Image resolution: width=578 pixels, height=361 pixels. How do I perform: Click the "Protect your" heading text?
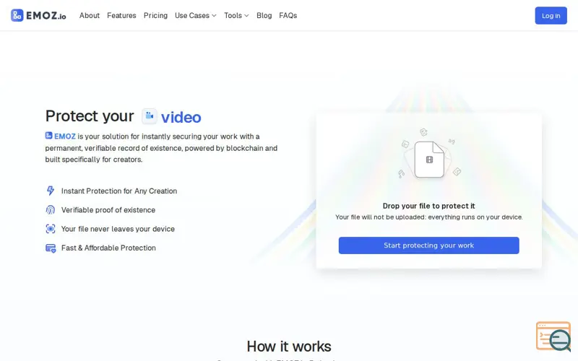coord(90,116)
